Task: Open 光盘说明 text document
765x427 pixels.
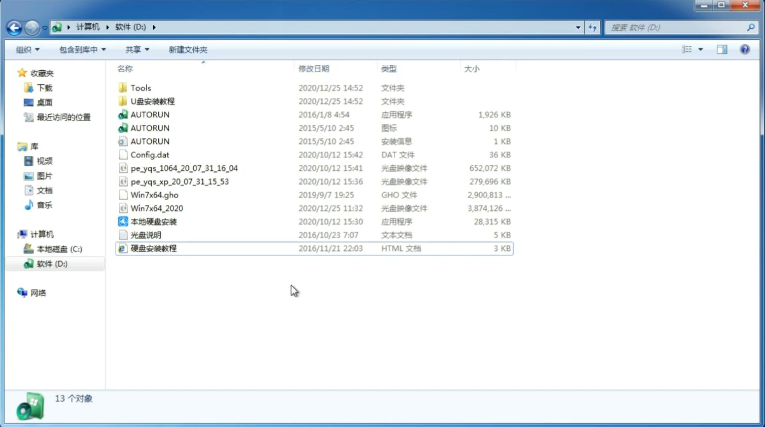Action: (x=145, y=235)
